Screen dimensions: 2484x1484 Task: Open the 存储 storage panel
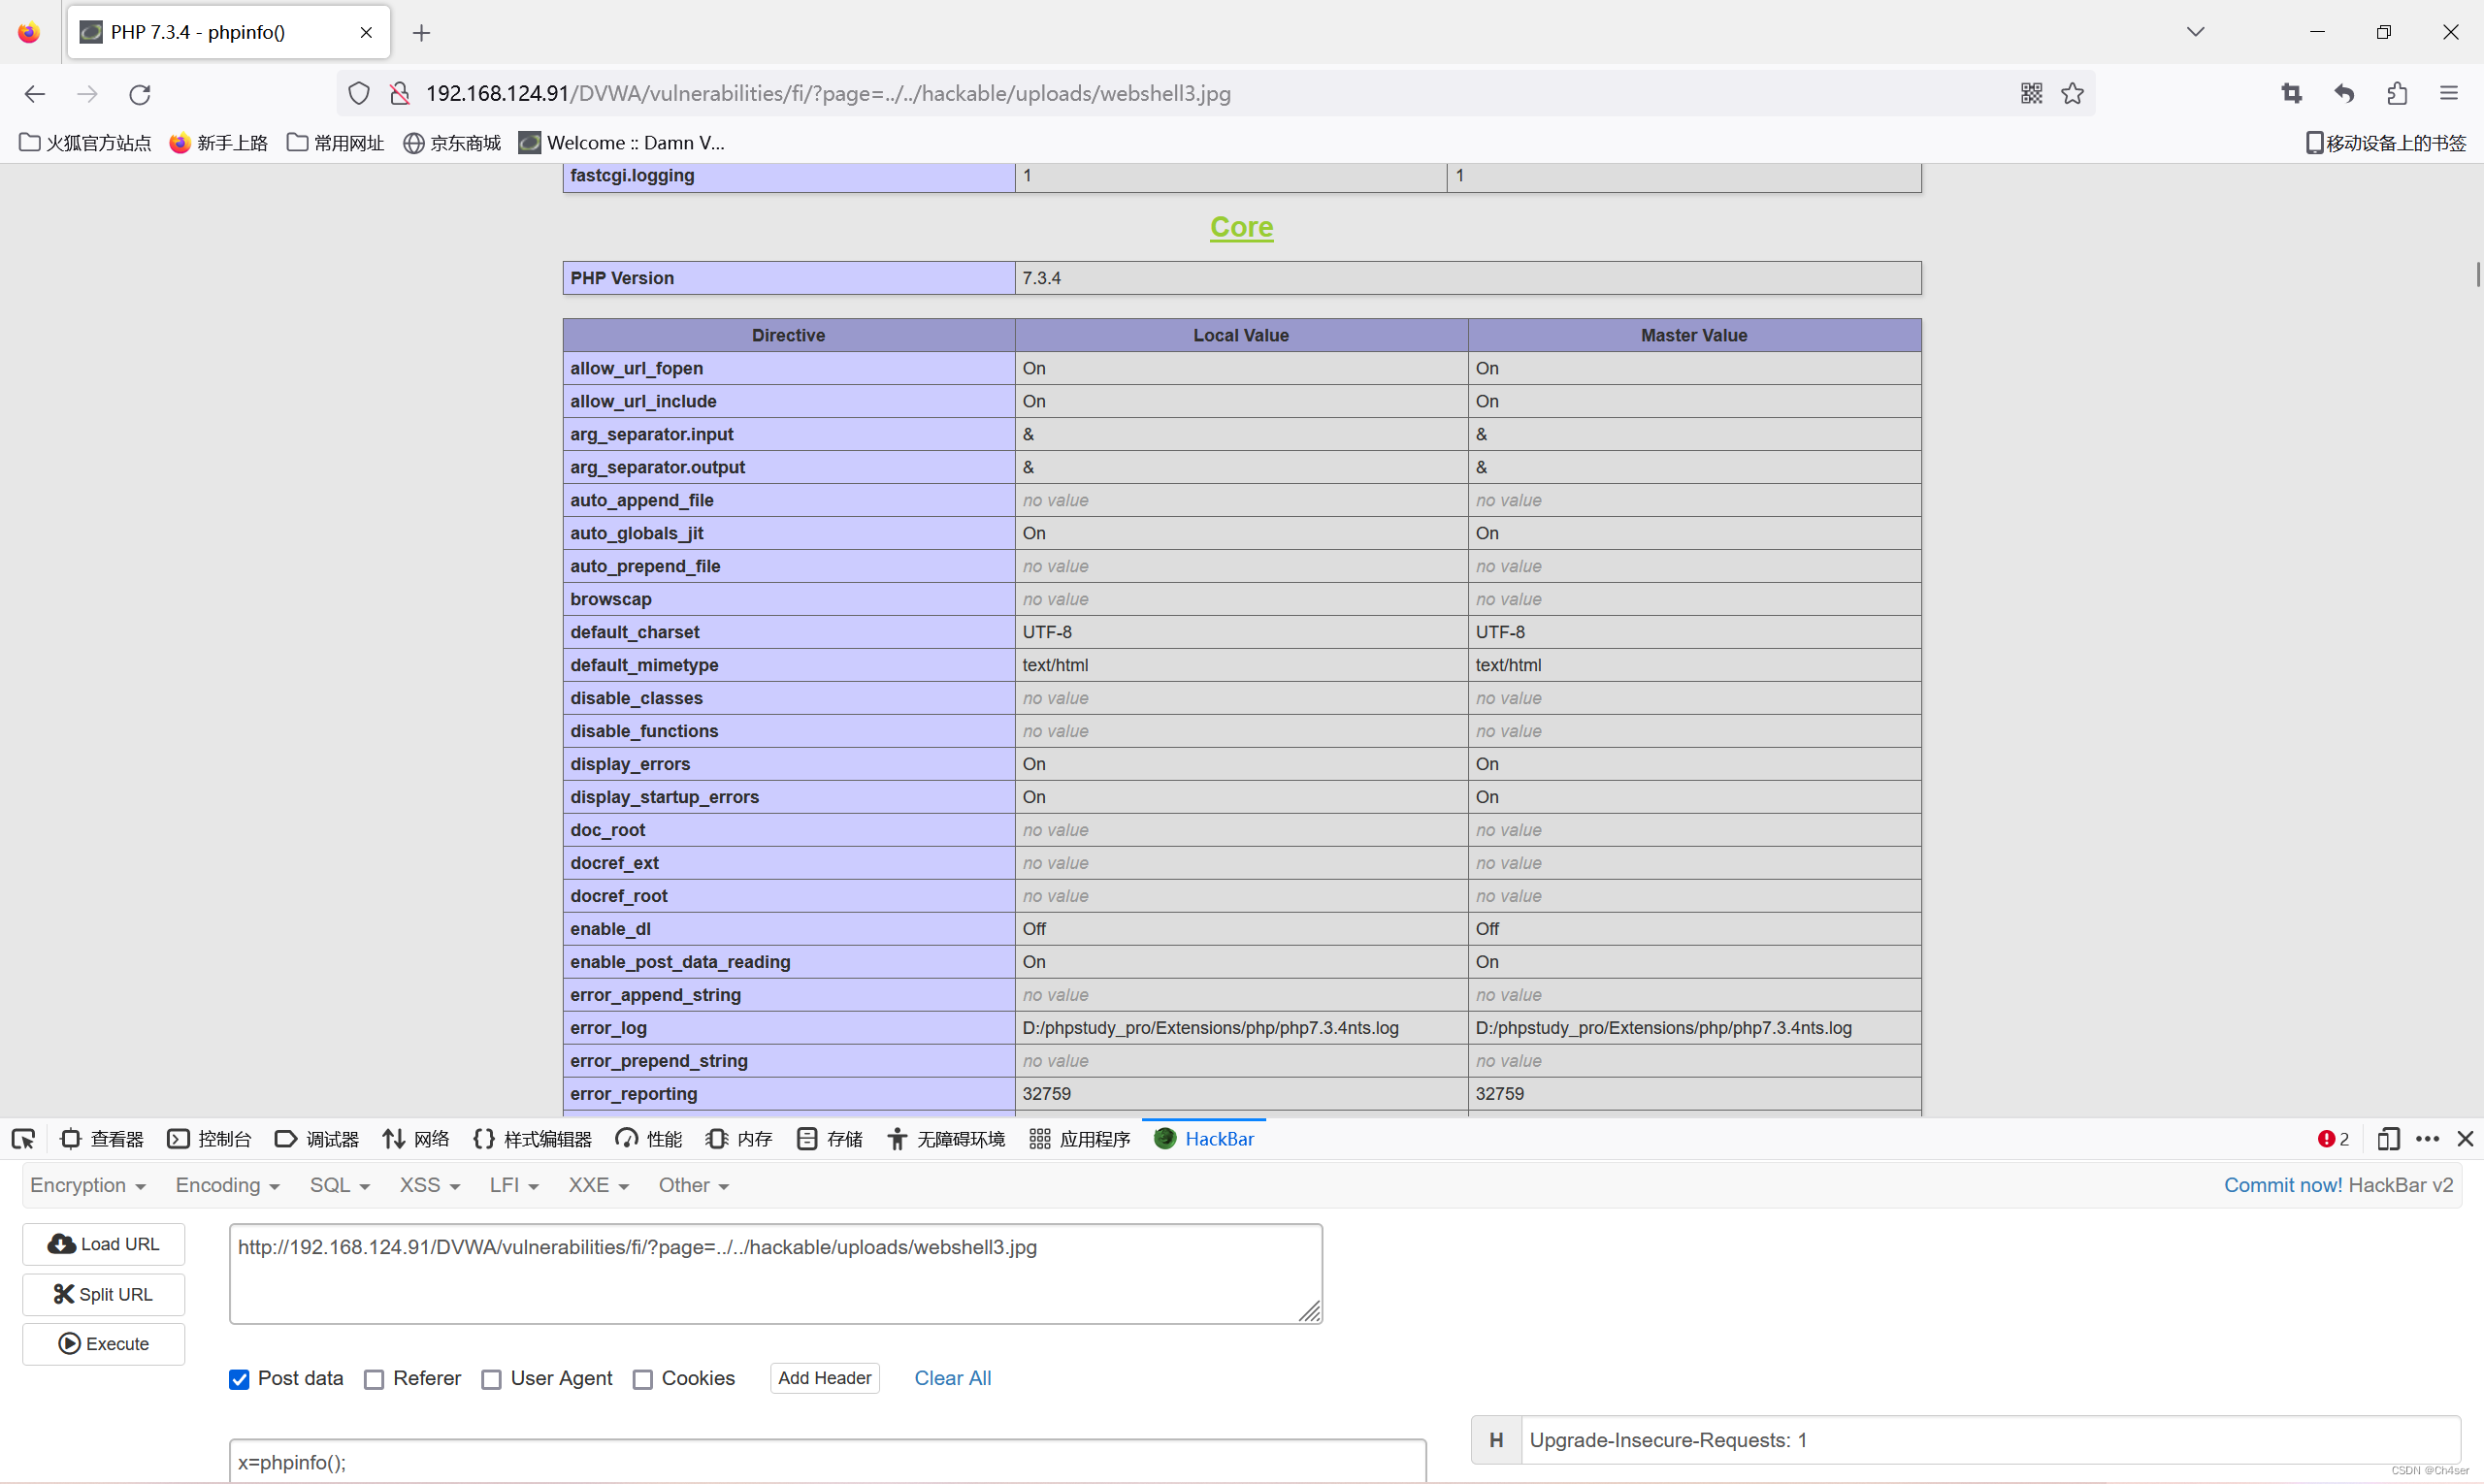point(830,1139)
